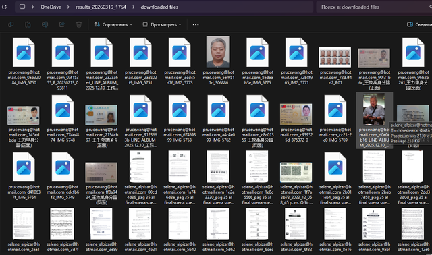
Task: Click the search downloaded files field
Action: coord(373,7)
